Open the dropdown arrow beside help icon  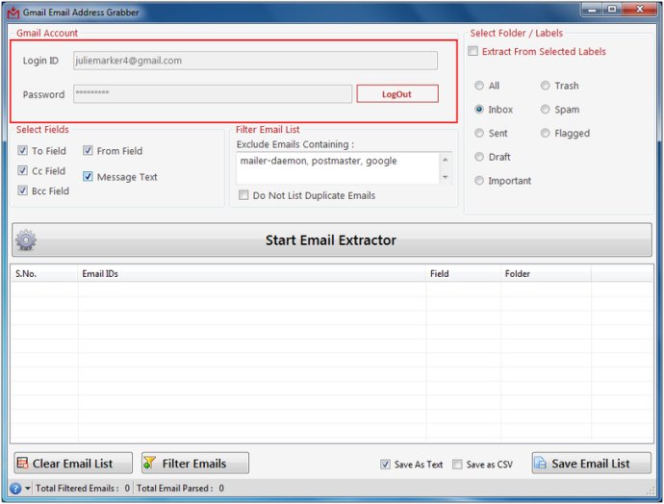click(x=28, y=489)
